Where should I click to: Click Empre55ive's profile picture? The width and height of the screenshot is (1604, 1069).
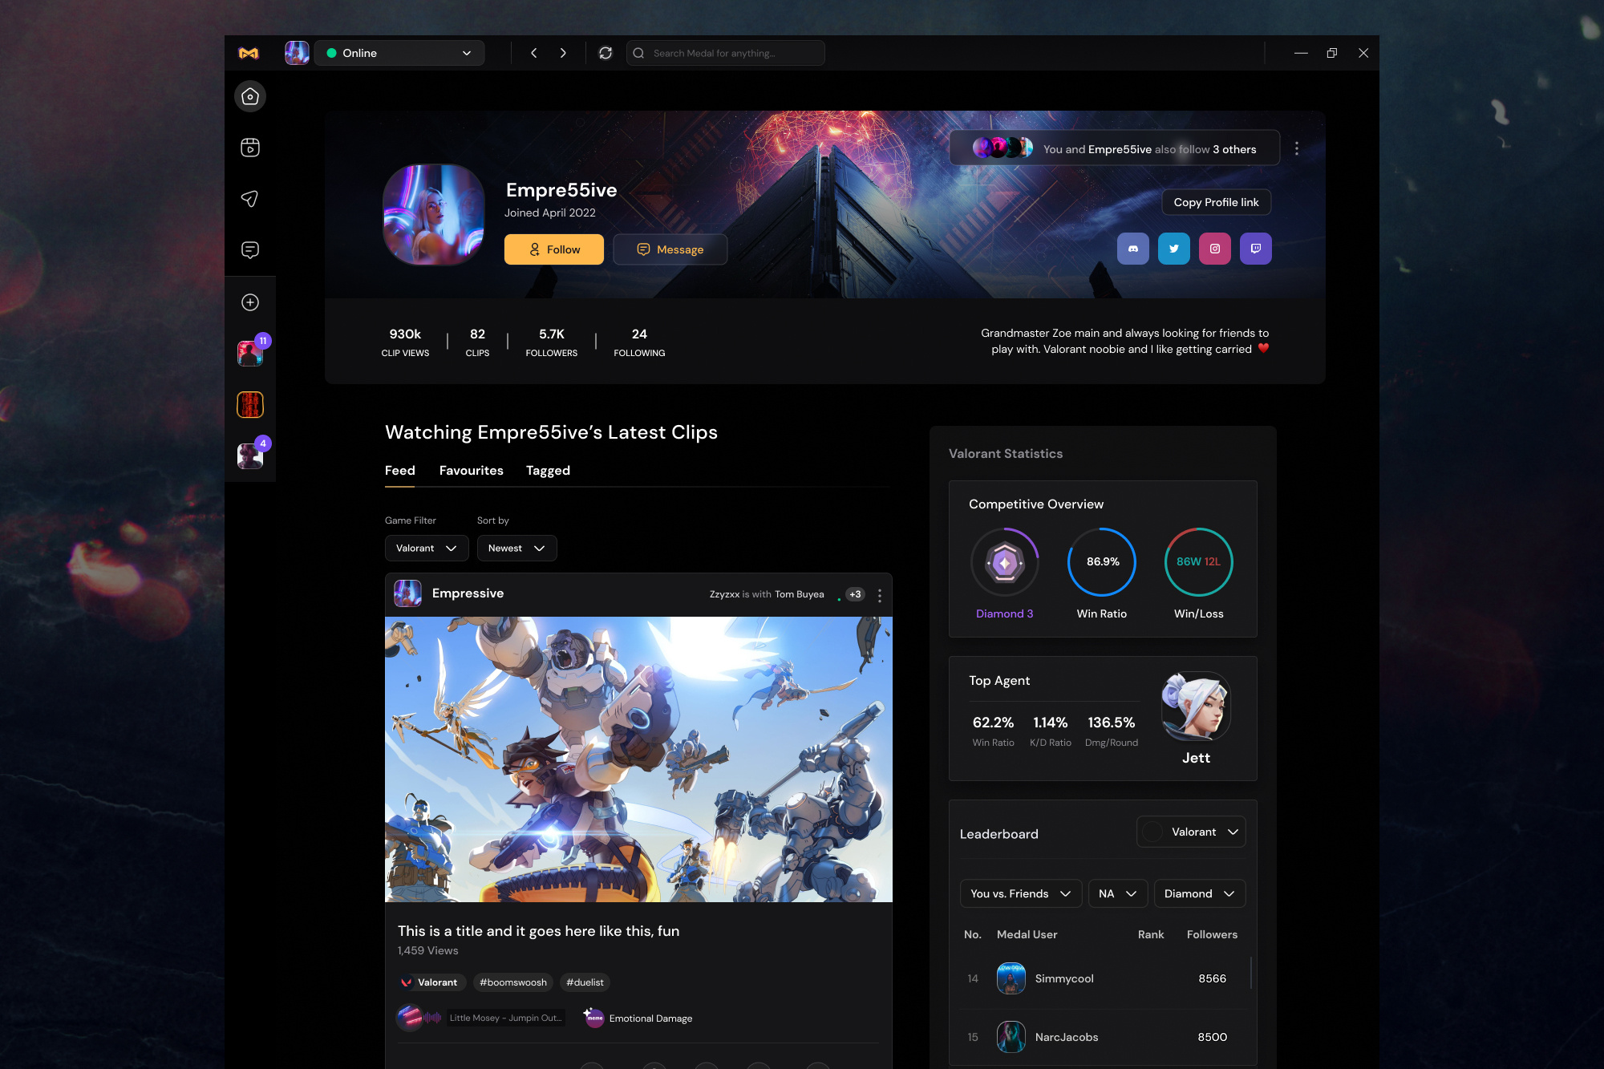click(x=434, y=215)
